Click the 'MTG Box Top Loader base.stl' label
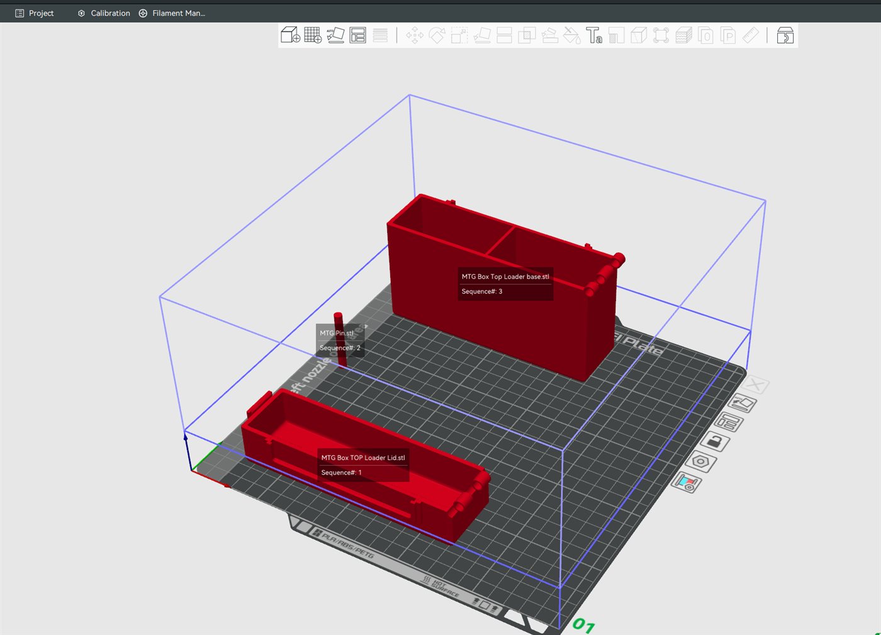 point(505,277)
